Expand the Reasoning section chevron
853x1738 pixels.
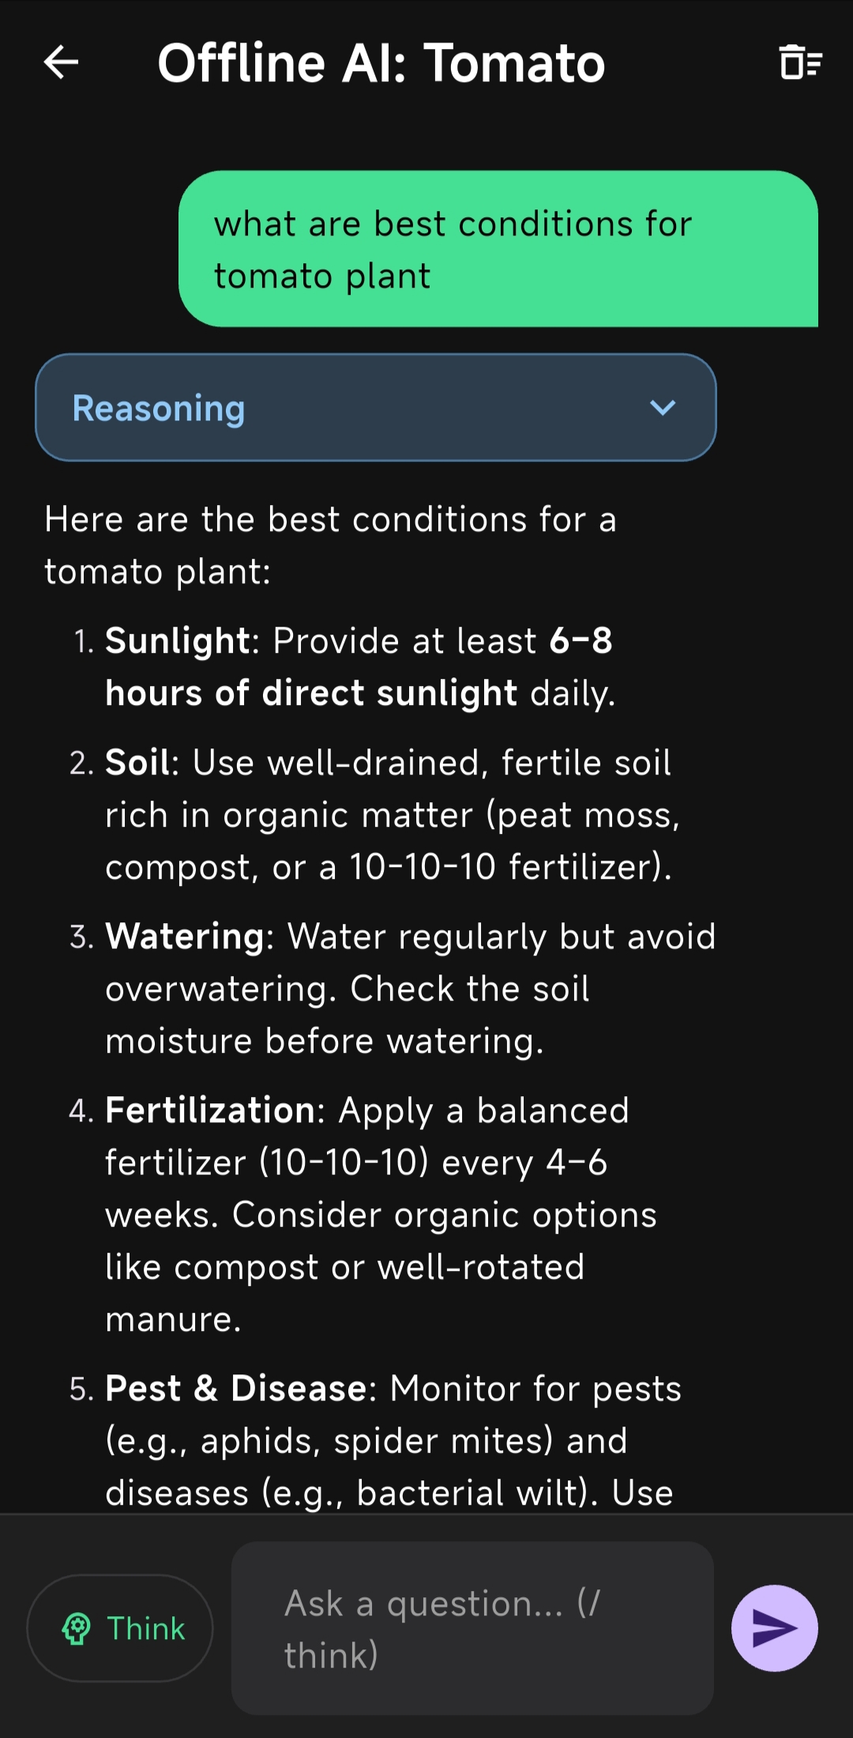(x=662, y=408)
